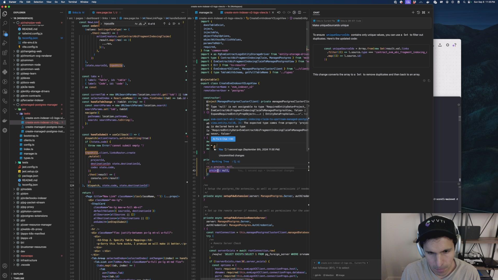Expand the OUTLINE section

(x=18, y=274)
